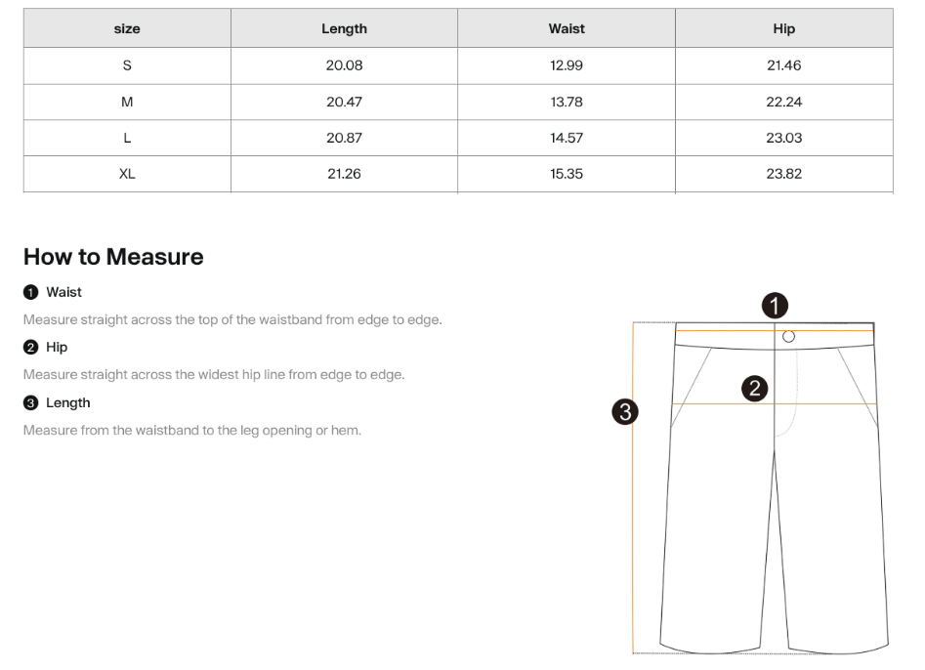Click the Waist measuring instruction text
The width and height of the screenshot is (925, 670).
coord(232,319)
